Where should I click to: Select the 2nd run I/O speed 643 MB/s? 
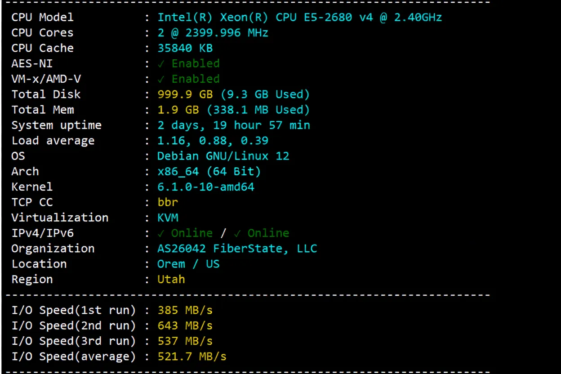(185, 325)
